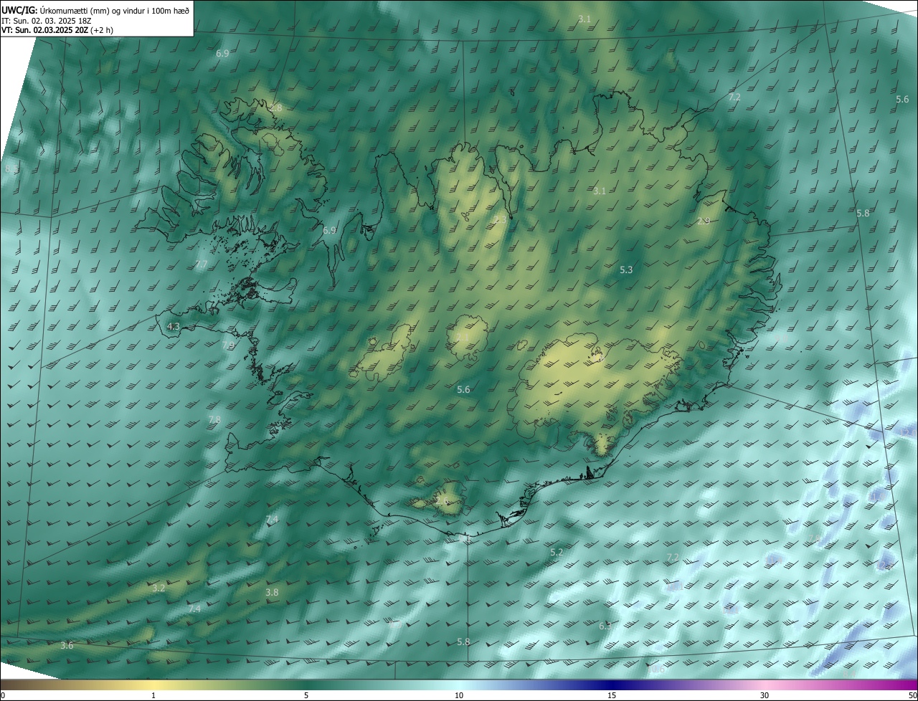Click the 2.3 value label on the map
The image size is (918, 701).
pos(500,219)
